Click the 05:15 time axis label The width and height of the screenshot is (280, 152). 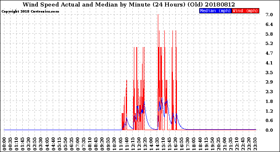click(59, 144)
